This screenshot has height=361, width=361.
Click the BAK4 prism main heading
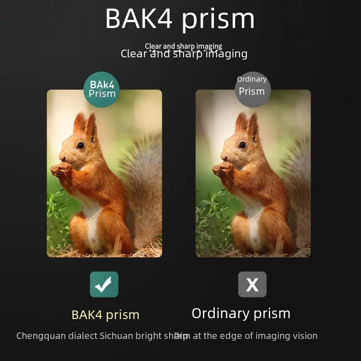pyautogui.click(x=180, y=19)
